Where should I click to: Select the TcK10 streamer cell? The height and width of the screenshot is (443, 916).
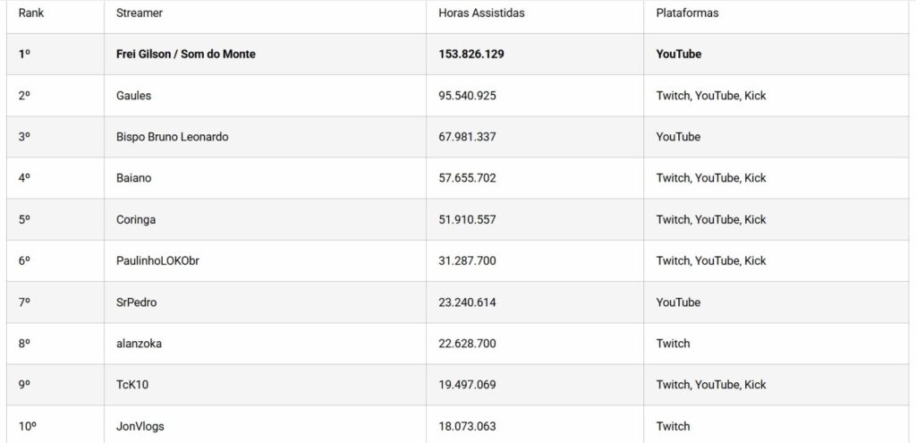click(132, 385)
